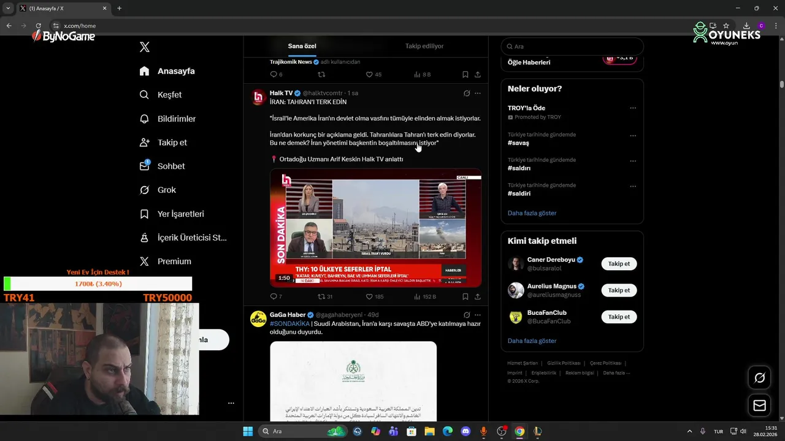This screenshot has height=441, width=785.
Task: Open Windows Start menu
Action: click(248, 431)
